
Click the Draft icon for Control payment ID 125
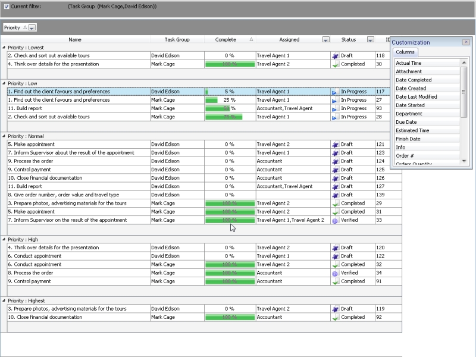tap(335, 170)
